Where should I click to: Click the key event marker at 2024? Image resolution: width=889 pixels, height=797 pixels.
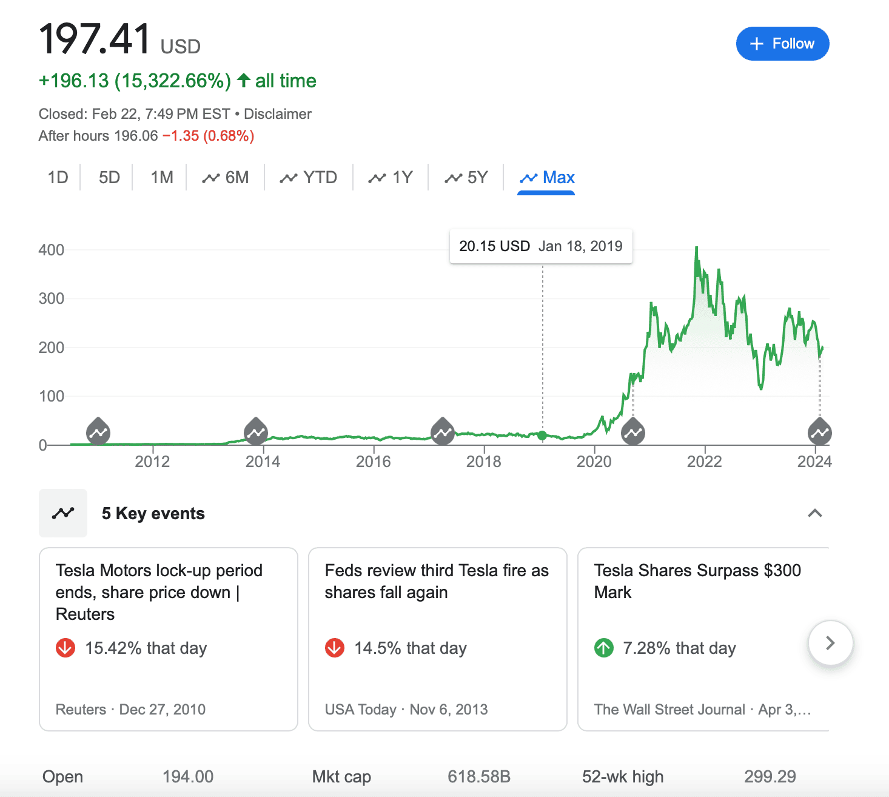820,431
